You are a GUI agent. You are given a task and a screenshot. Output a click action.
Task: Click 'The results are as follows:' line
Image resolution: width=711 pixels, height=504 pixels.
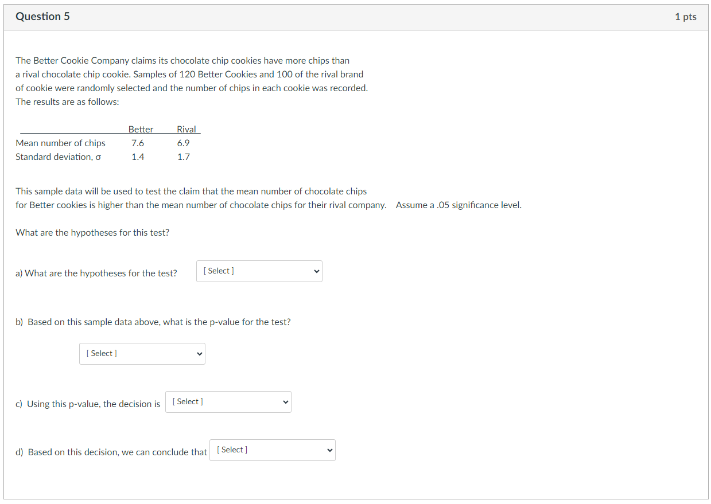67,101
